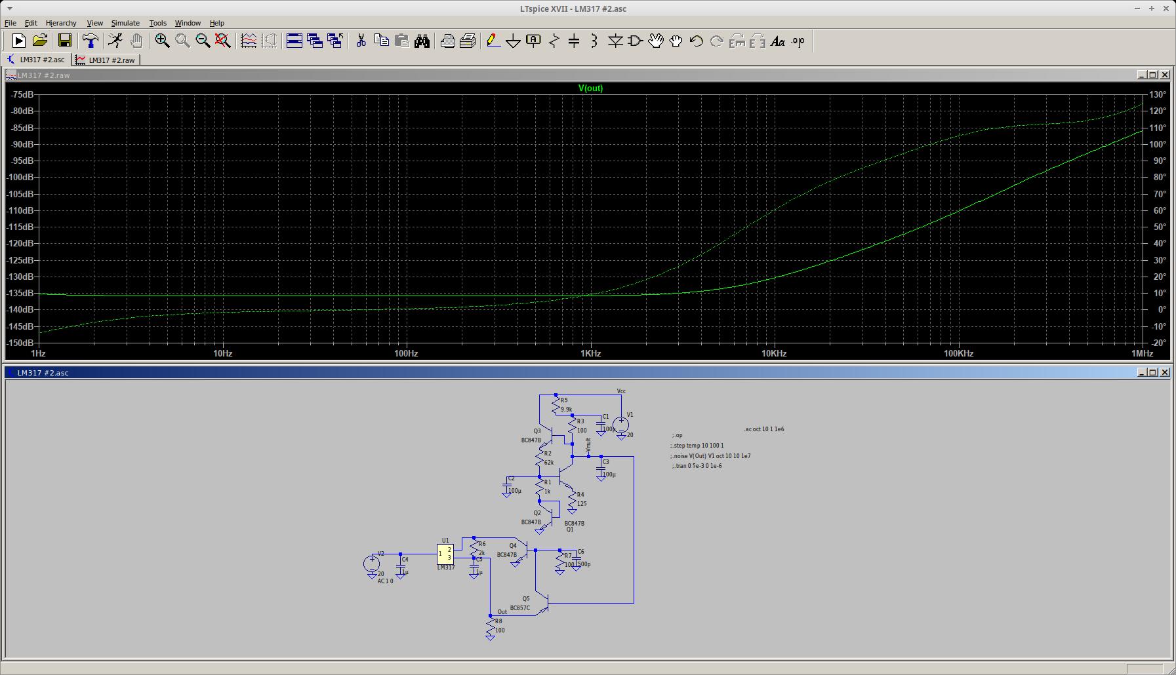Place an Inductor from the toolbar
This screenshot has height=675, width=1176.
click(594, 41)
